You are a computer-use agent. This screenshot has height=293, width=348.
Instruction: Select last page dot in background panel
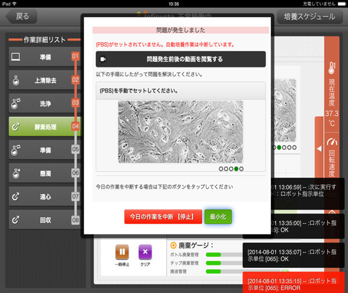[294, 147]
